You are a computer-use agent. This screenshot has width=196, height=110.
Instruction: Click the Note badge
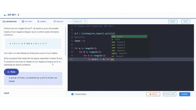point(11,72)
